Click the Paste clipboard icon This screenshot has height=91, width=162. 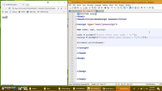[x=95, y=8]
